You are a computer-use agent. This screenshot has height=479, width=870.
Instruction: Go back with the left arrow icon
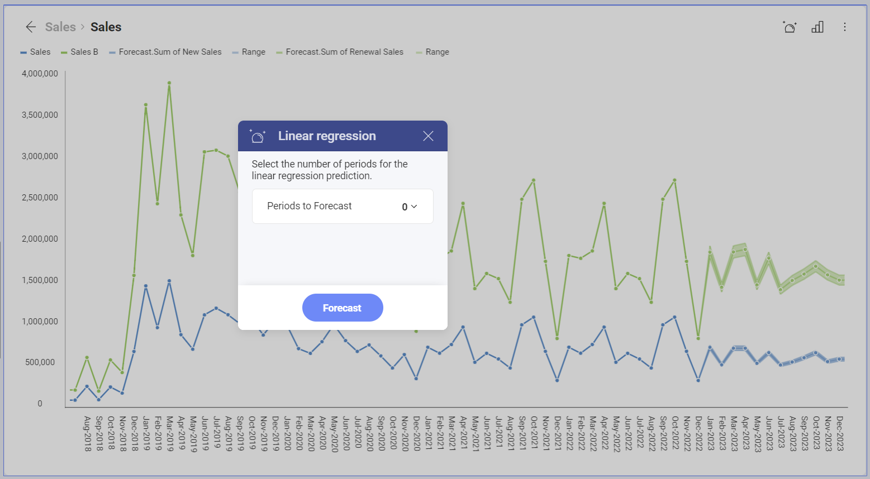(31, 27)
